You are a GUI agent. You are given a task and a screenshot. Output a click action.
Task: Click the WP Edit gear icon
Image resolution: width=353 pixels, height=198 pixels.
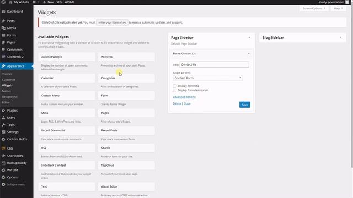point(3,170)
